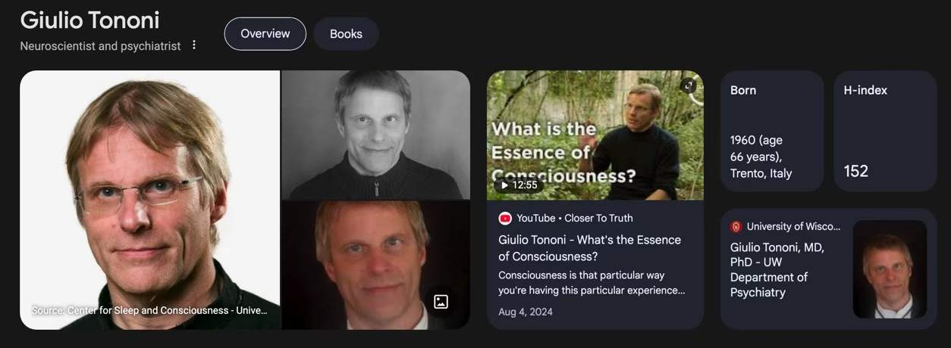951x348 pixels.
Task: Open the three-dot more options menu
Action: (194, 45)
